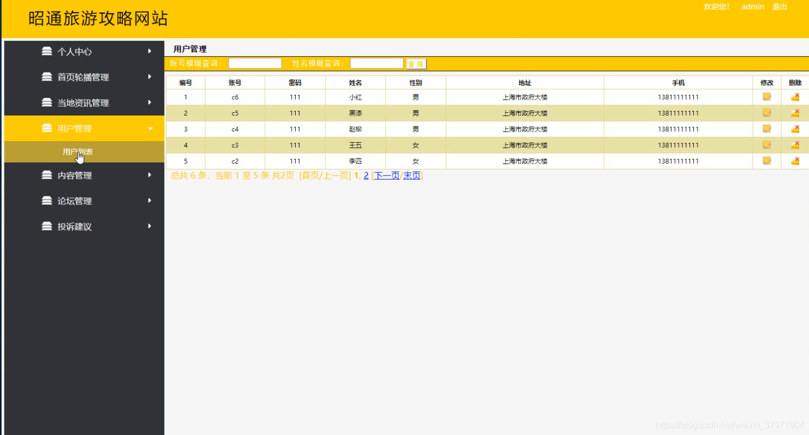
Task: Click the name cell 小红
Action: coord(355,98)
